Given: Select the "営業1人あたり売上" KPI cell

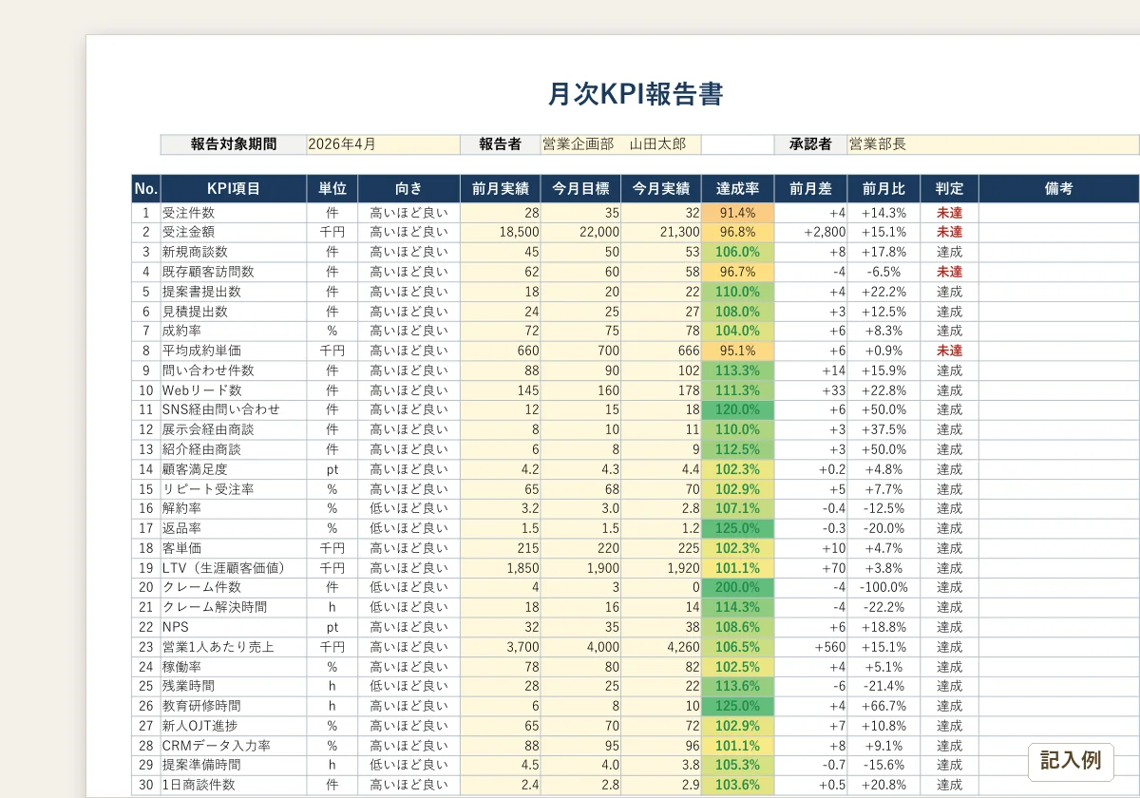Looking at the screenshot, I should (234, 647).
